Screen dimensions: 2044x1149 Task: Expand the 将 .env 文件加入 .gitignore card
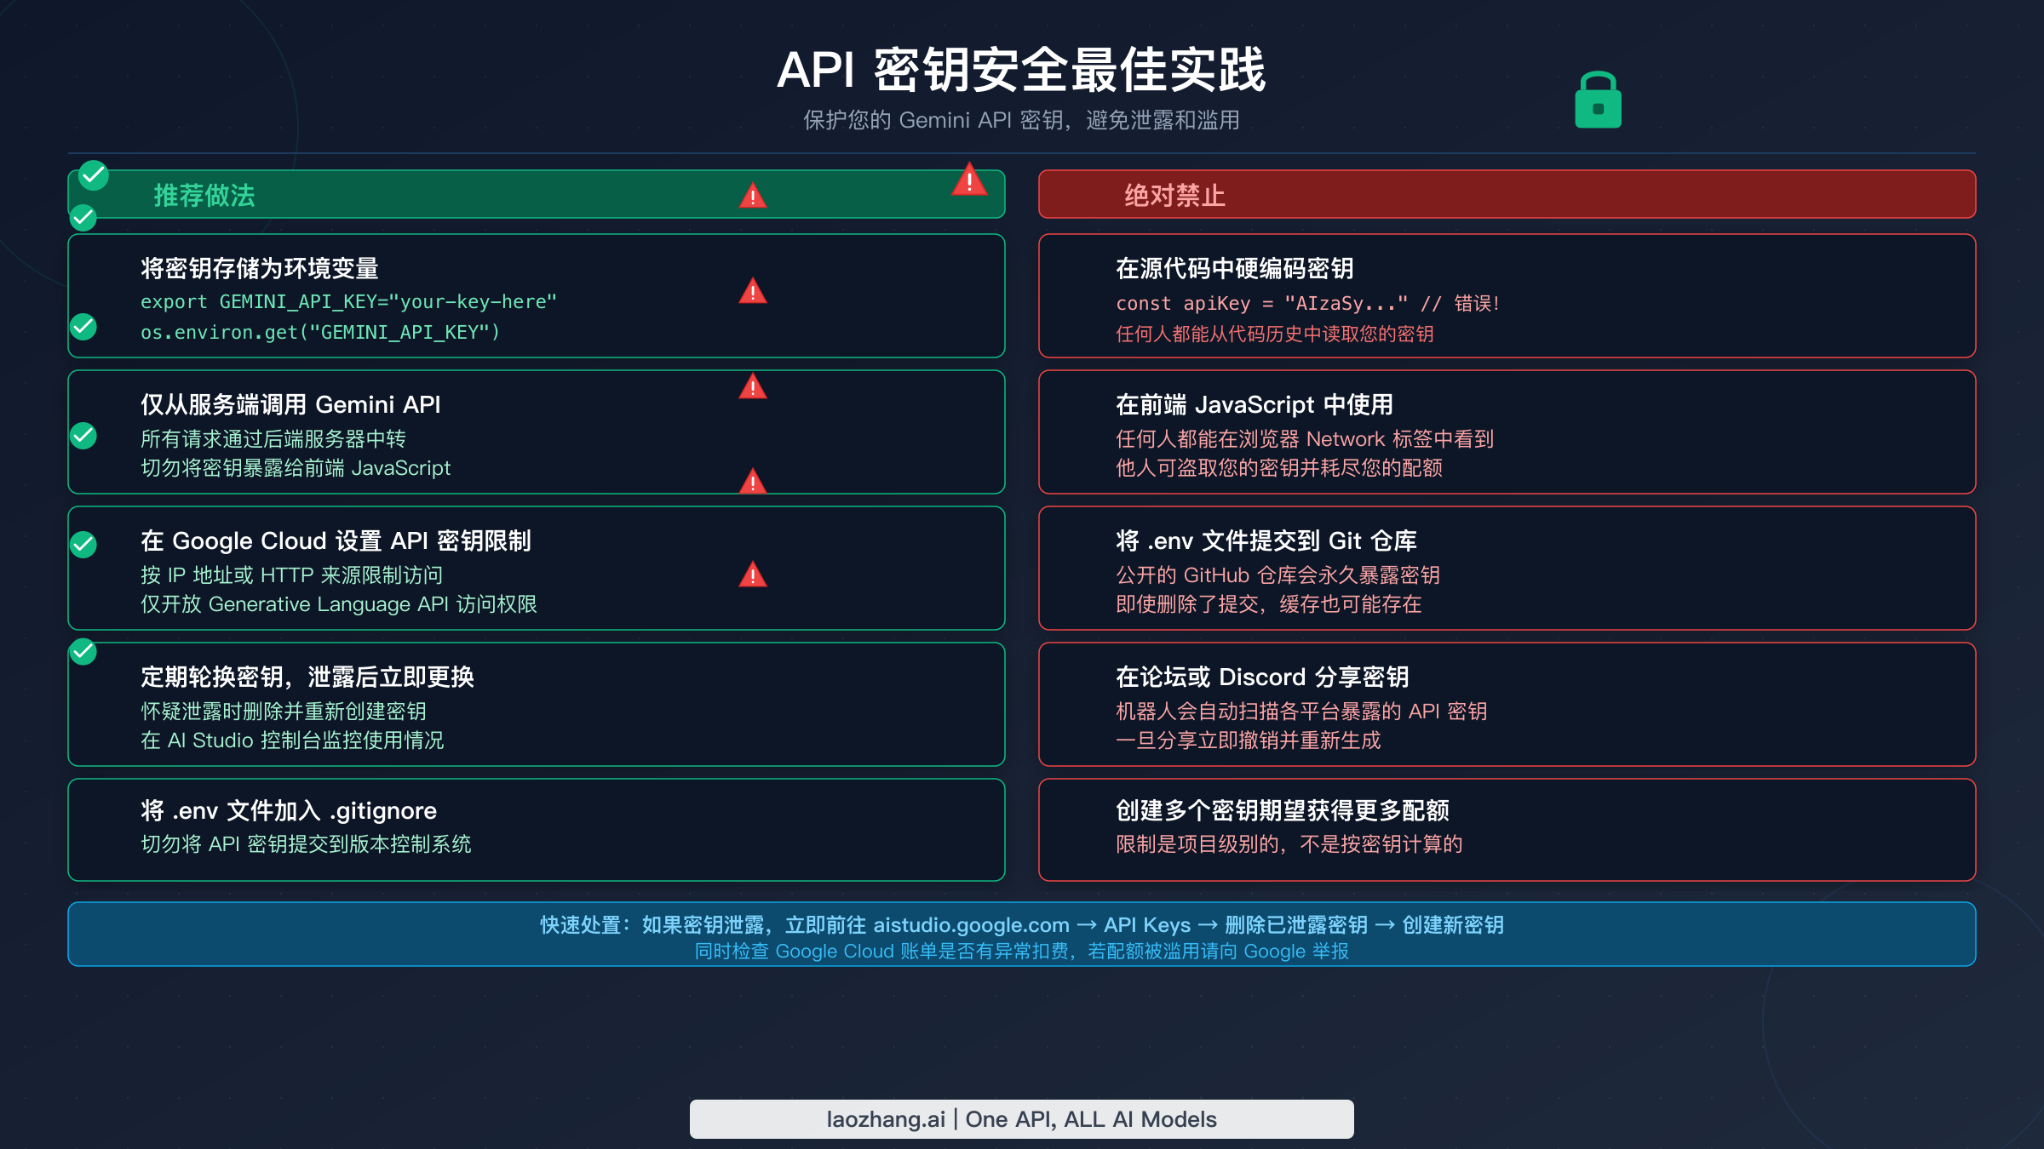(x=536, y=829)
